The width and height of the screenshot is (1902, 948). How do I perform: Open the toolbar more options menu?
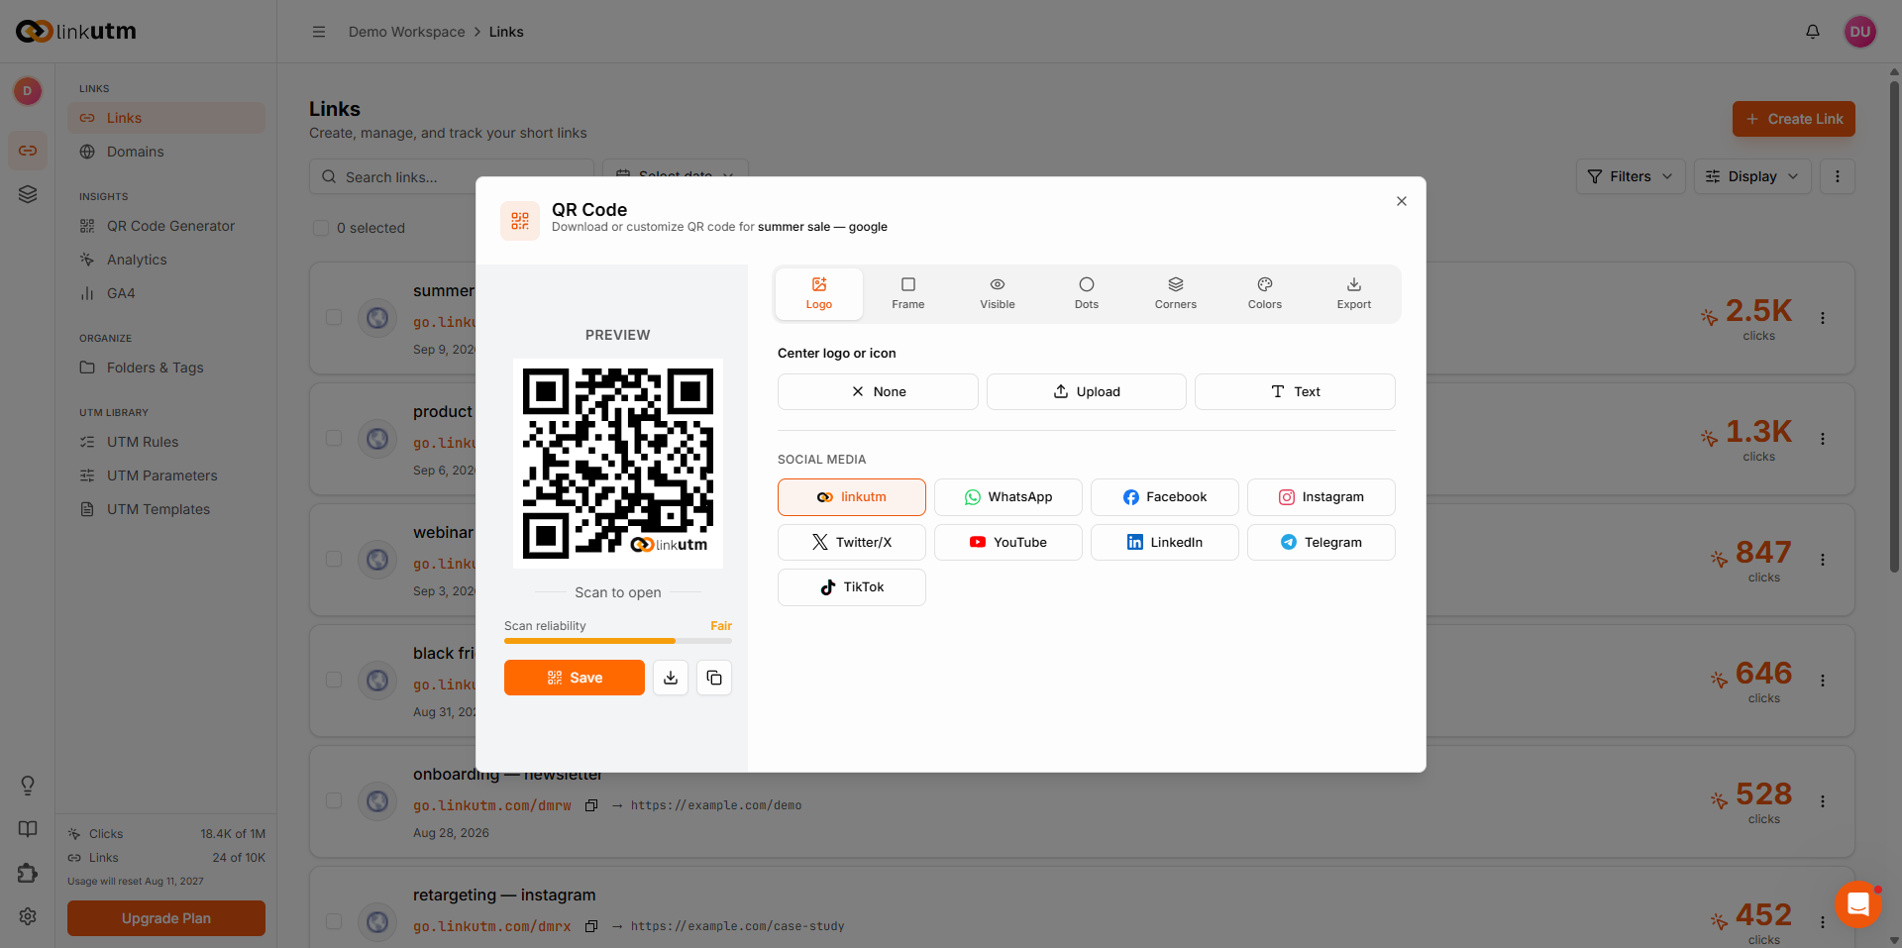[1838, 176]
